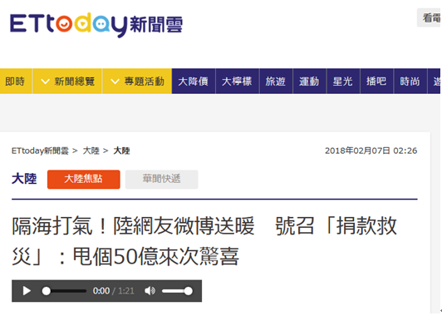The image size is (442, 321).
Task: Expand the 專題活動 dropdown menu
Action: pos(137,81)
